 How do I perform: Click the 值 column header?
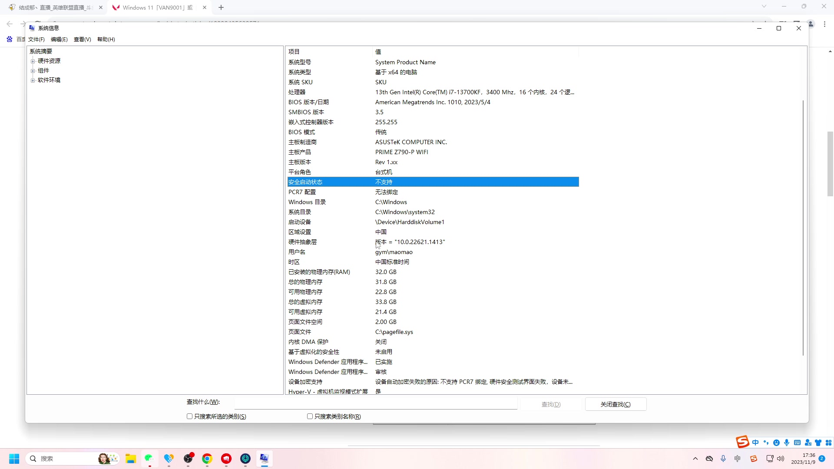[476, 52]
